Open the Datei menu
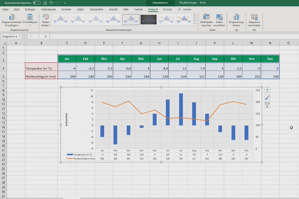The width and height of the screenshot is (299, 199). coord(5,9)
